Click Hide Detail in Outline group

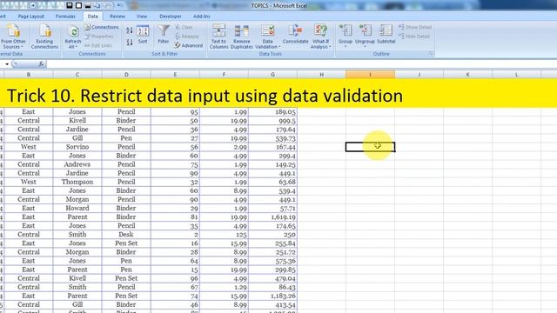coord(414,37)
